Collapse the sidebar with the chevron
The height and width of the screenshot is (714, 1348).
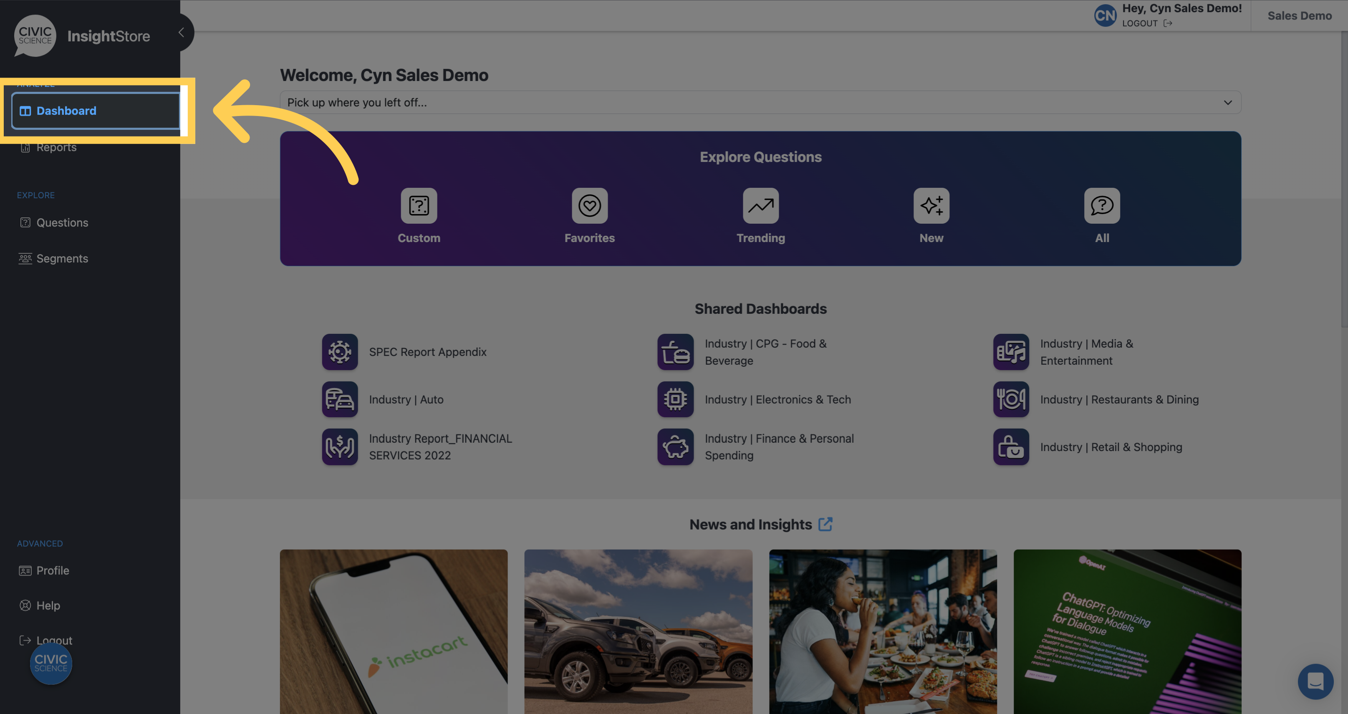point(181,33)
